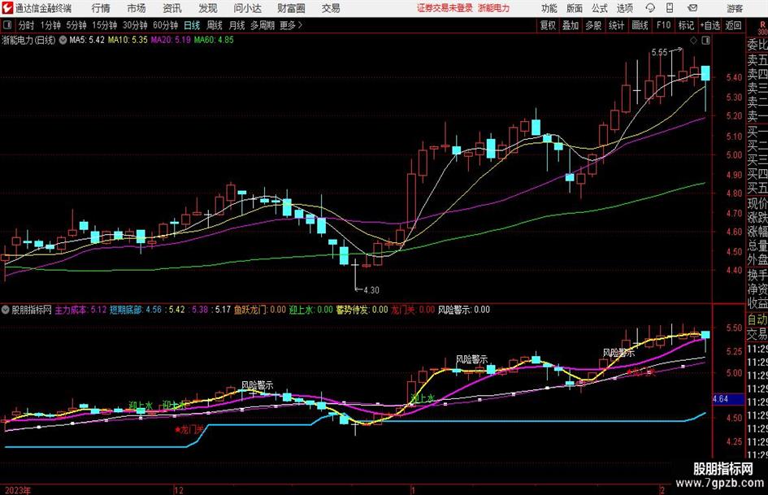The image size is (768, 495).
Task: Click the 返回 back button
Action: coord(733,25)
